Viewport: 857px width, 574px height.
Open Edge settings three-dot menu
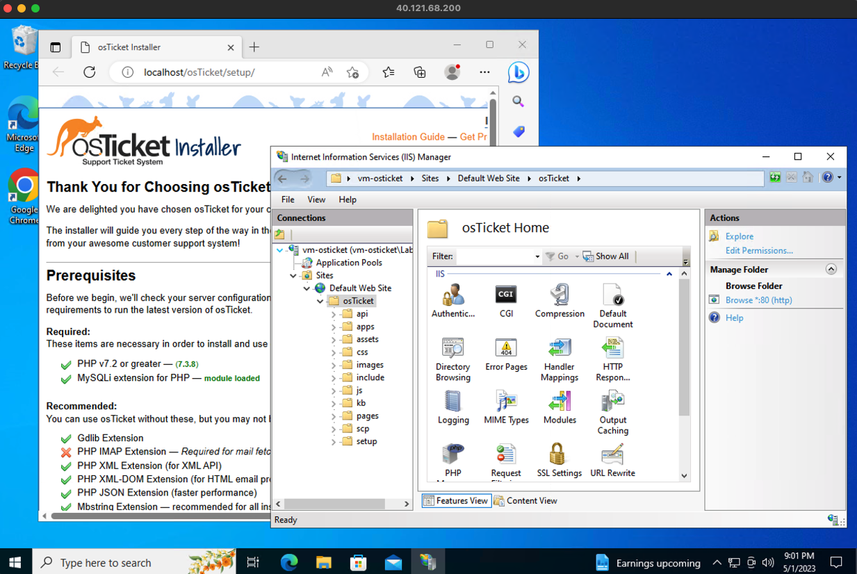point(484,72)
